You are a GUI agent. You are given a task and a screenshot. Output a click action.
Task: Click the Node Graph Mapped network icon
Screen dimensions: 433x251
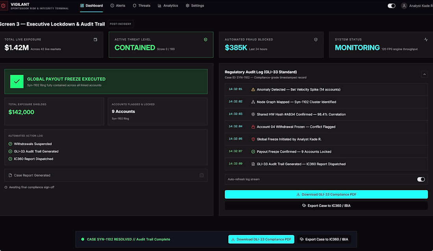(x=253, y=102)
